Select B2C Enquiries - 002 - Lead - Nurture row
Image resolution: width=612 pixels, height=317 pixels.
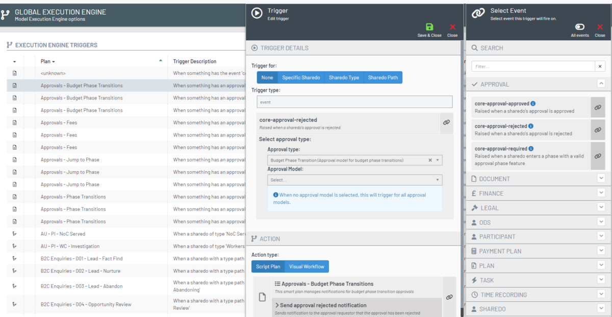[126, 271]
